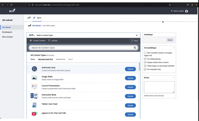The height and width of the screenshot is (121, 199).
Task: Enable the Gem resultater checkbox
Action: click(x=145, y=53)
